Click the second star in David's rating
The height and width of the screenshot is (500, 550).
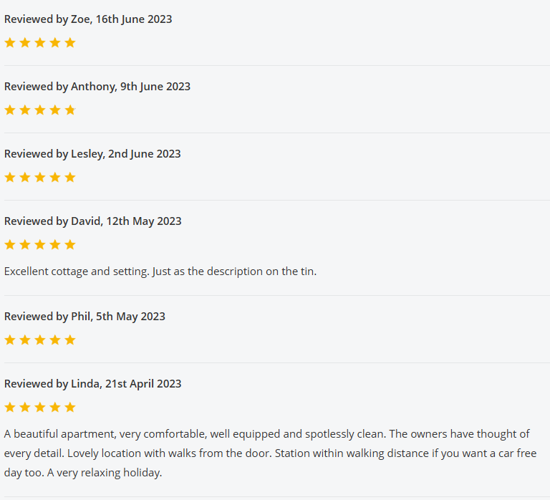pos(25,245)
